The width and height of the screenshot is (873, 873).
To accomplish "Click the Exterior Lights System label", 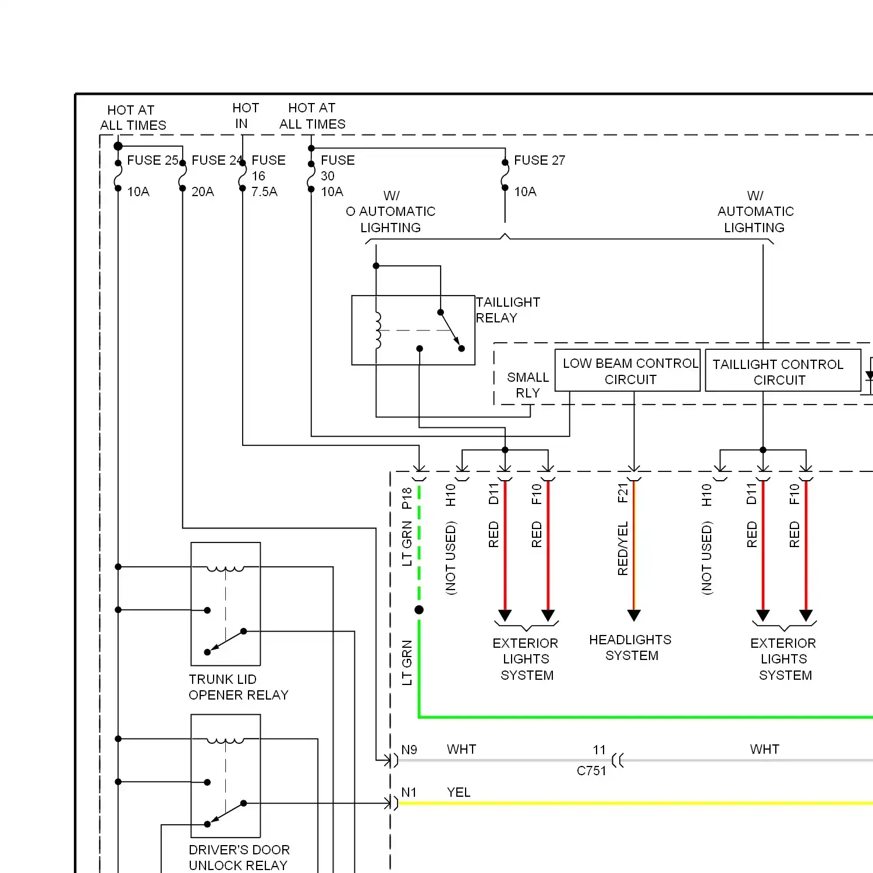I will 526,659.
